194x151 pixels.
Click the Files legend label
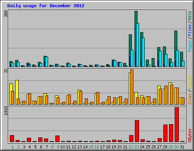(x=189, y=30)
